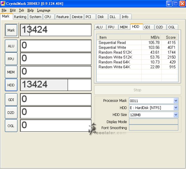Click the MEM benchmark button
Screen dimensions: 186x169
tap(11, 72)
